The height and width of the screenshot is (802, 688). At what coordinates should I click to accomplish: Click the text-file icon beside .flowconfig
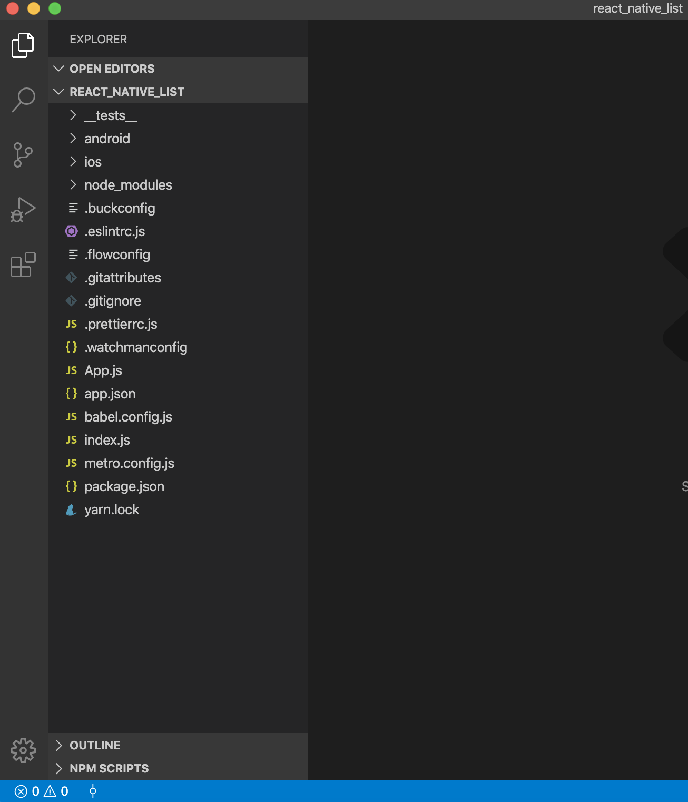pyautogui.click(x=73, y=255)
